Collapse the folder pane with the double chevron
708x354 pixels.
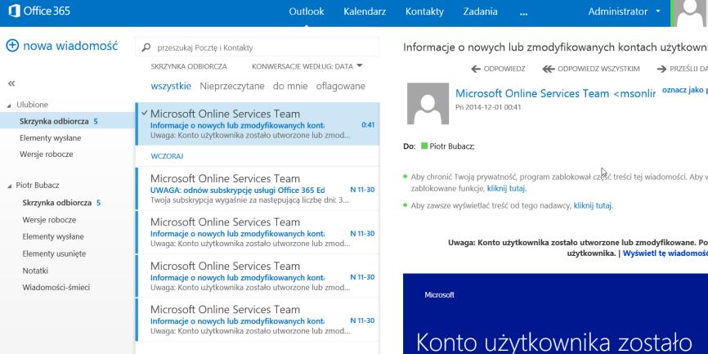[11, 83]
